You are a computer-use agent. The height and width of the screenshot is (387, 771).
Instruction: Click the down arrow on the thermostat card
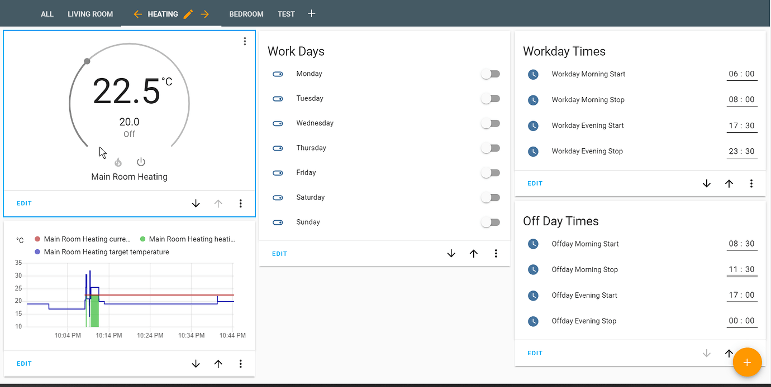(x=196, y=203)
